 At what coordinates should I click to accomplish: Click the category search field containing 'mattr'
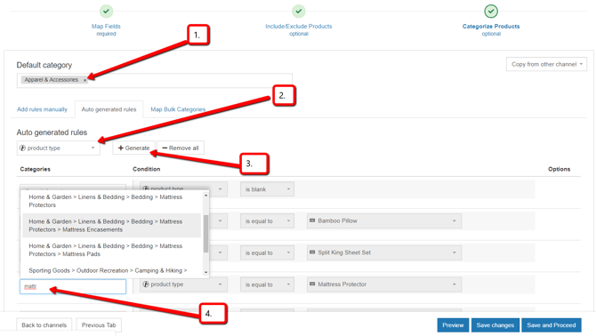73,286
